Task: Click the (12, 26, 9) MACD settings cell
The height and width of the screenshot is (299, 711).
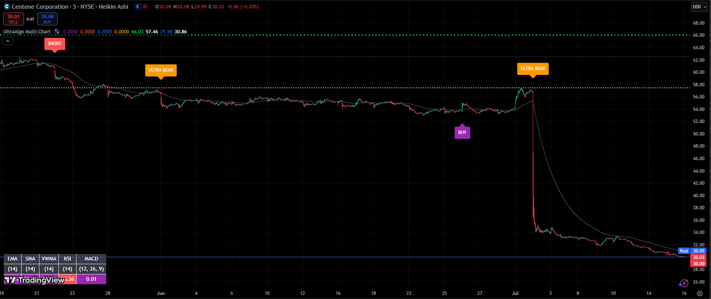Action: pyautogui.click(x=91, y=269)
